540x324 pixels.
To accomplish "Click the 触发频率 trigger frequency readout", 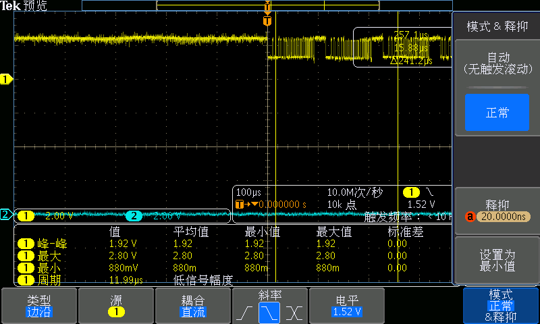I will pyautogui.click(x=408, y=217).
